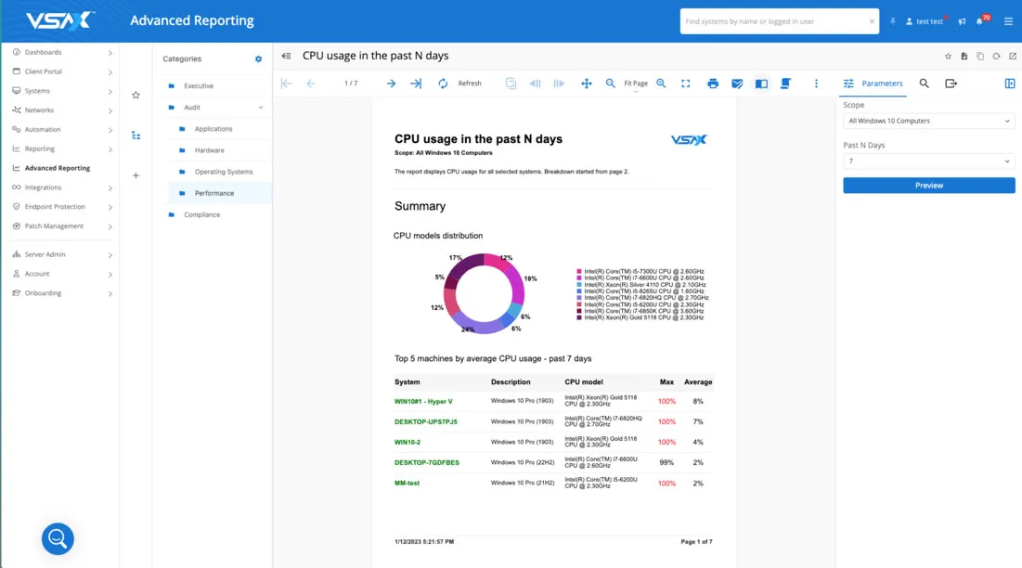
Task: Print the report using the printer icon
Action: tap(713, 84)
